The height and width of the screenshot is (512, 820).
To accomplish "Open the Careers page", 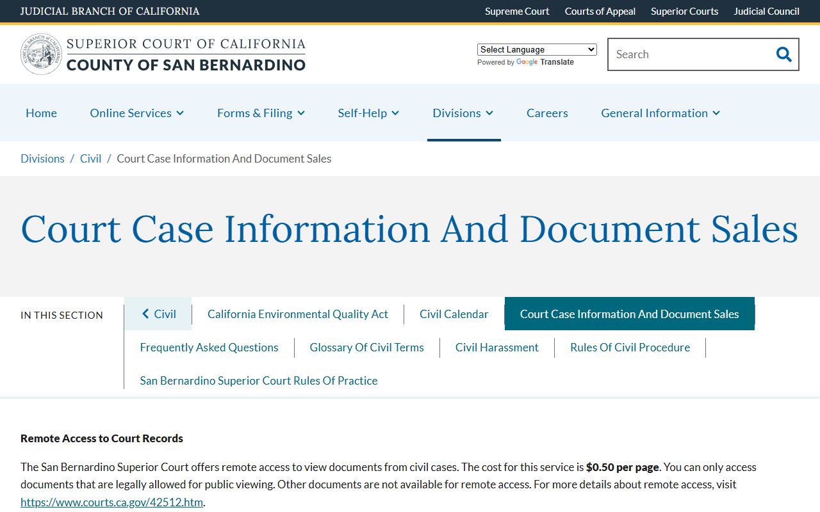I will [547, 113].
